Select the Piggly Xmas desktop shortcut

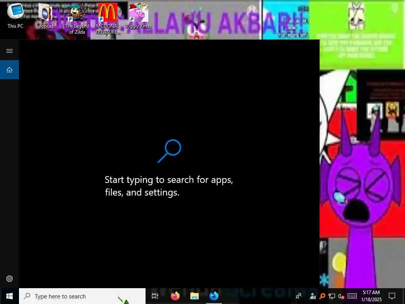[138, 16]
